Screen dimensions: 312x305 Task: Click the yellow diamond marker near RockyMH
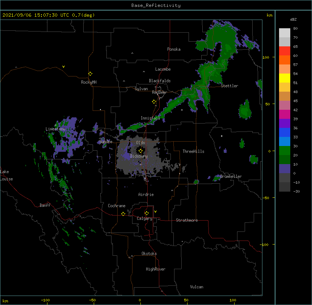(x=90, y=74)
